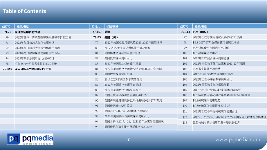Select '2017-2027年美国数字媒体使用' entry

point(123,79)
